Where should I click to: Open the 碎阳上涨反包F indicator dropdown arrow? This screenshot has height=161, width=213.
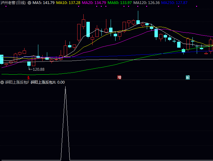[2, 82]
